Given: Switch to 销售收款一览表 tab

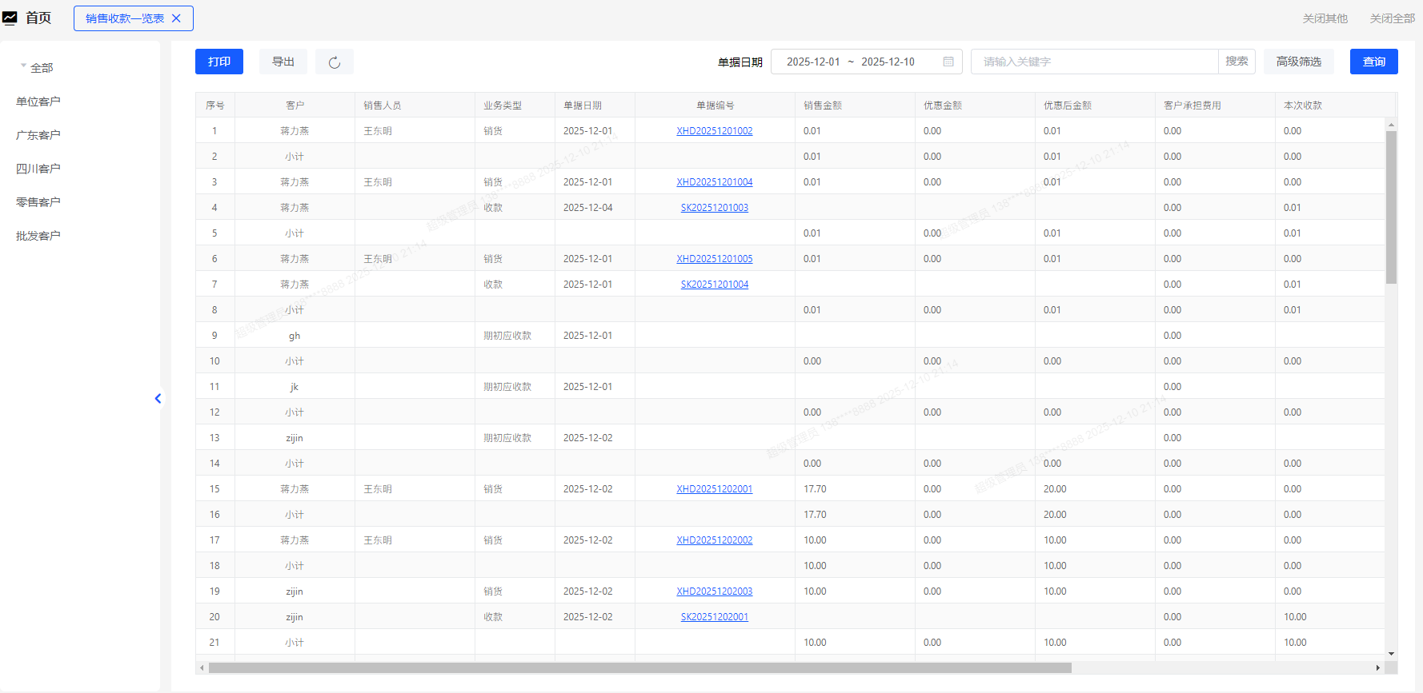Looking at the screenshot, I should (124, 18).
